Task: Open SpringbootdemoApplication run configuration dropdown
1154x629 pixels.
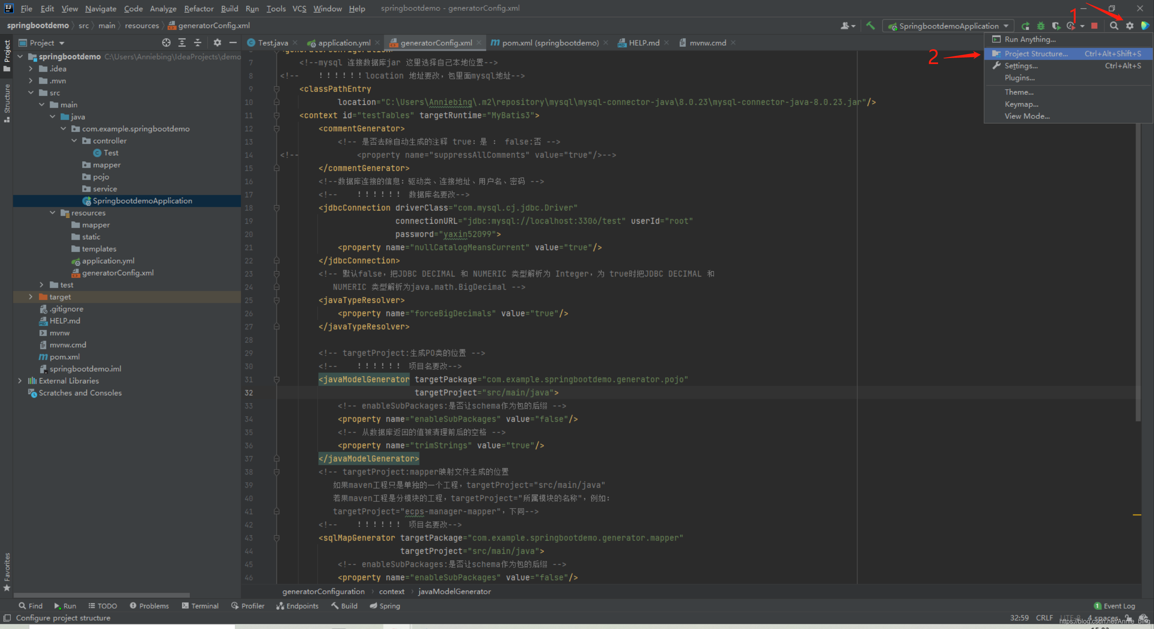Action: [x=948, y=26]
